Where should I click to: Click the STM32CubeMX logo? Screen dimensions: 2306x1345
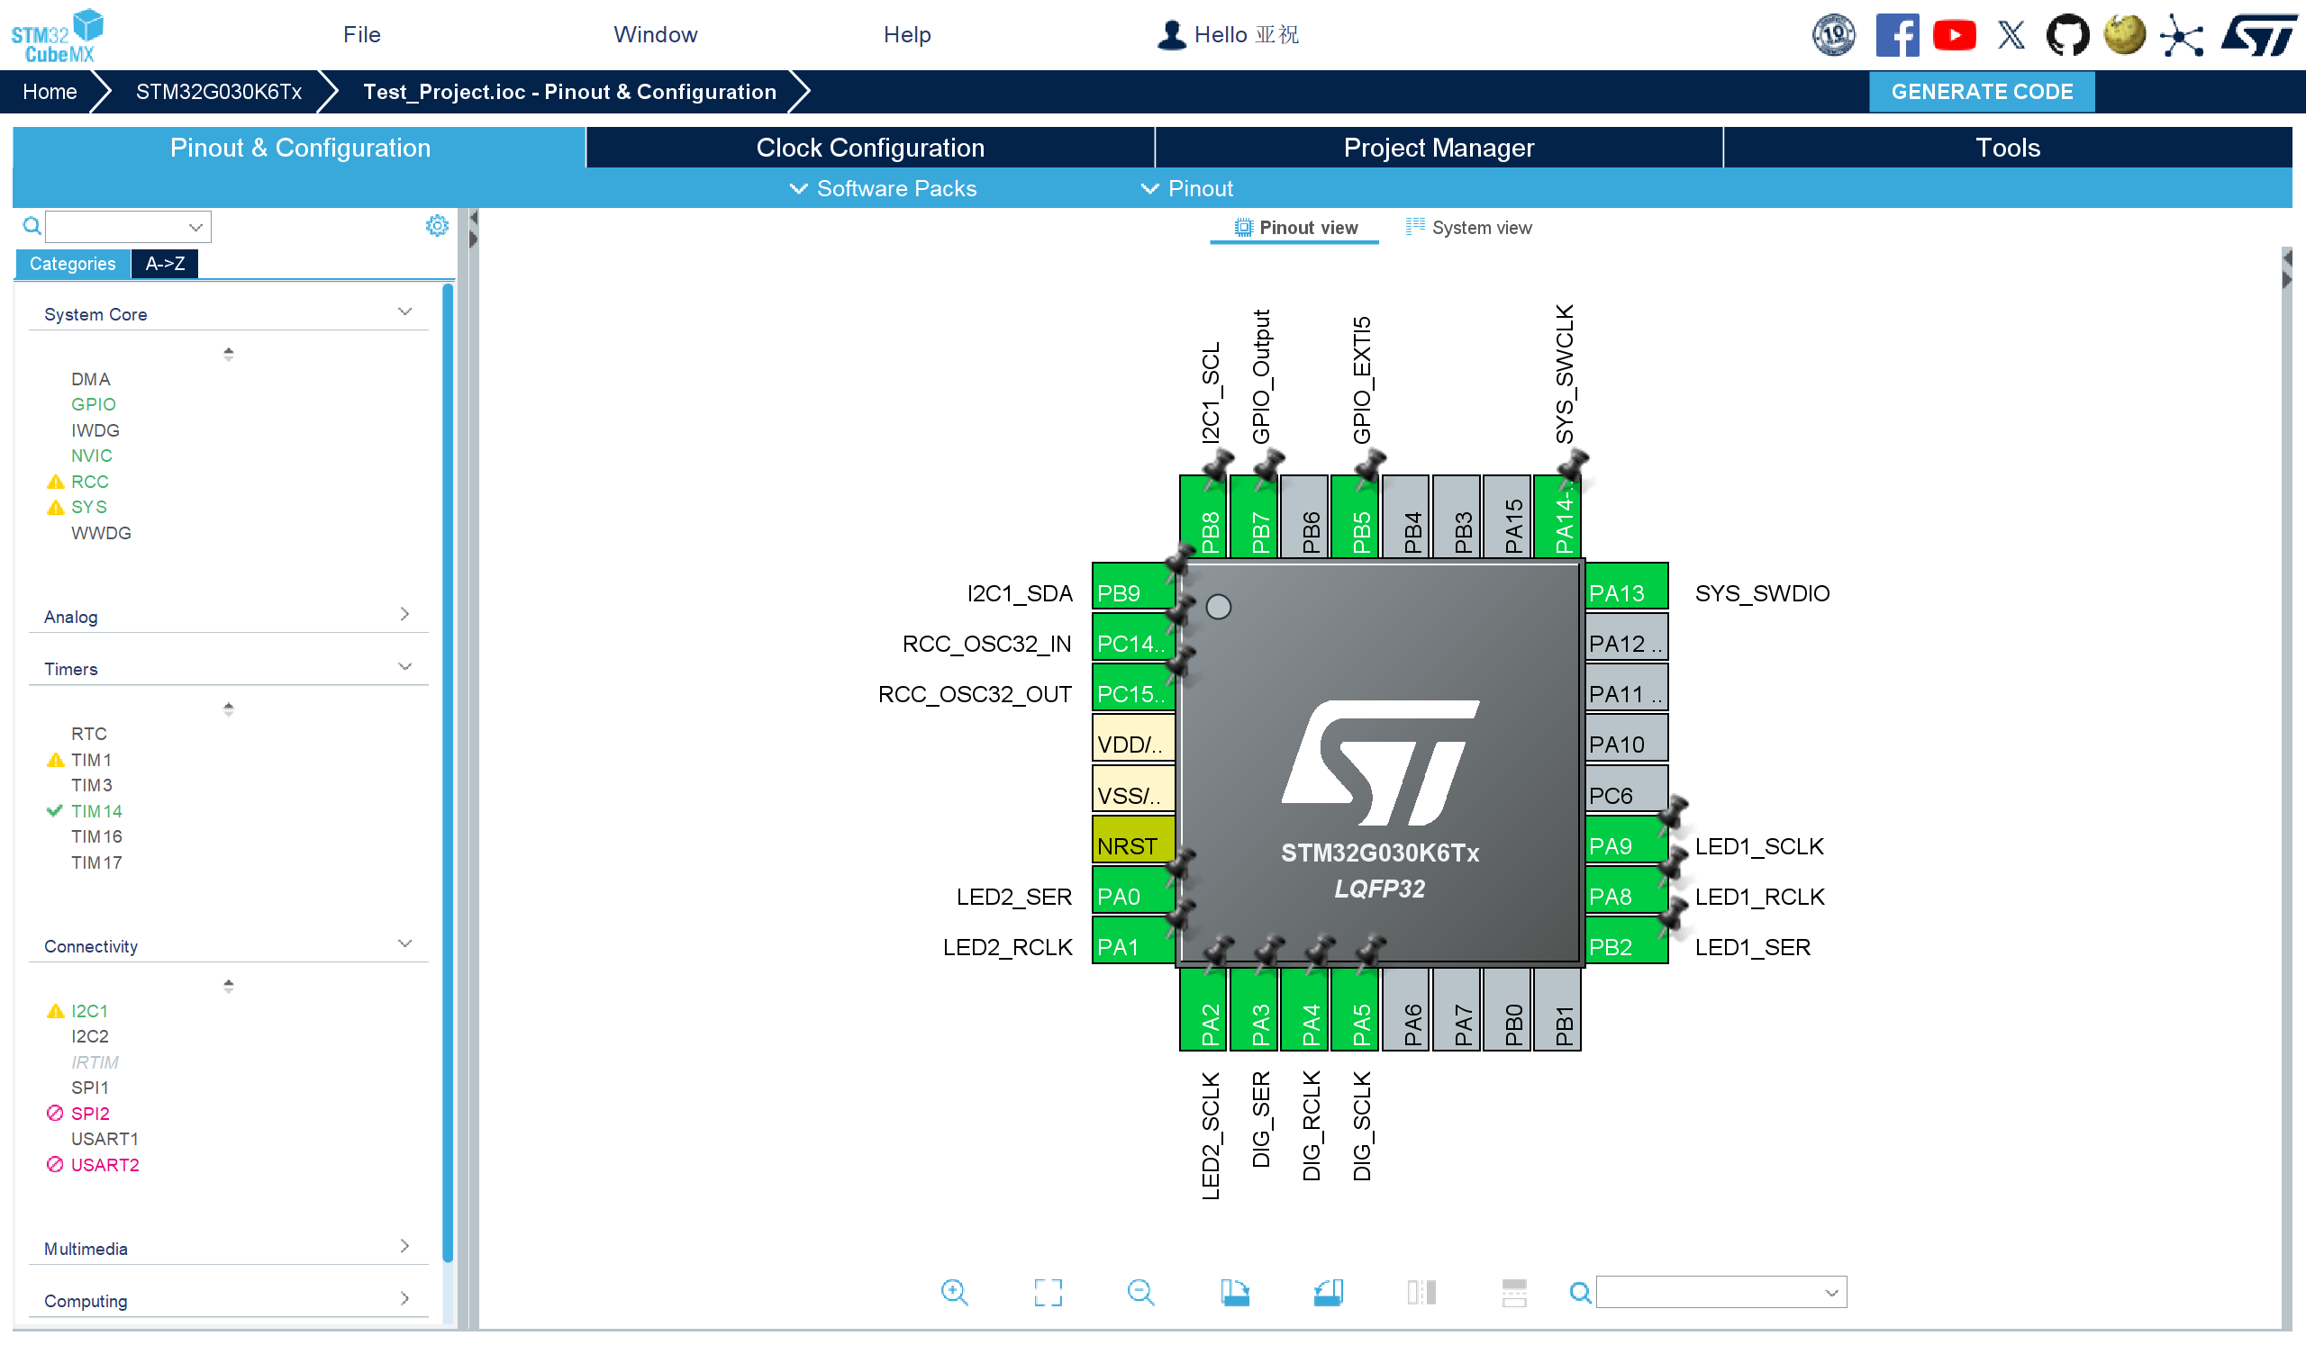57,36
